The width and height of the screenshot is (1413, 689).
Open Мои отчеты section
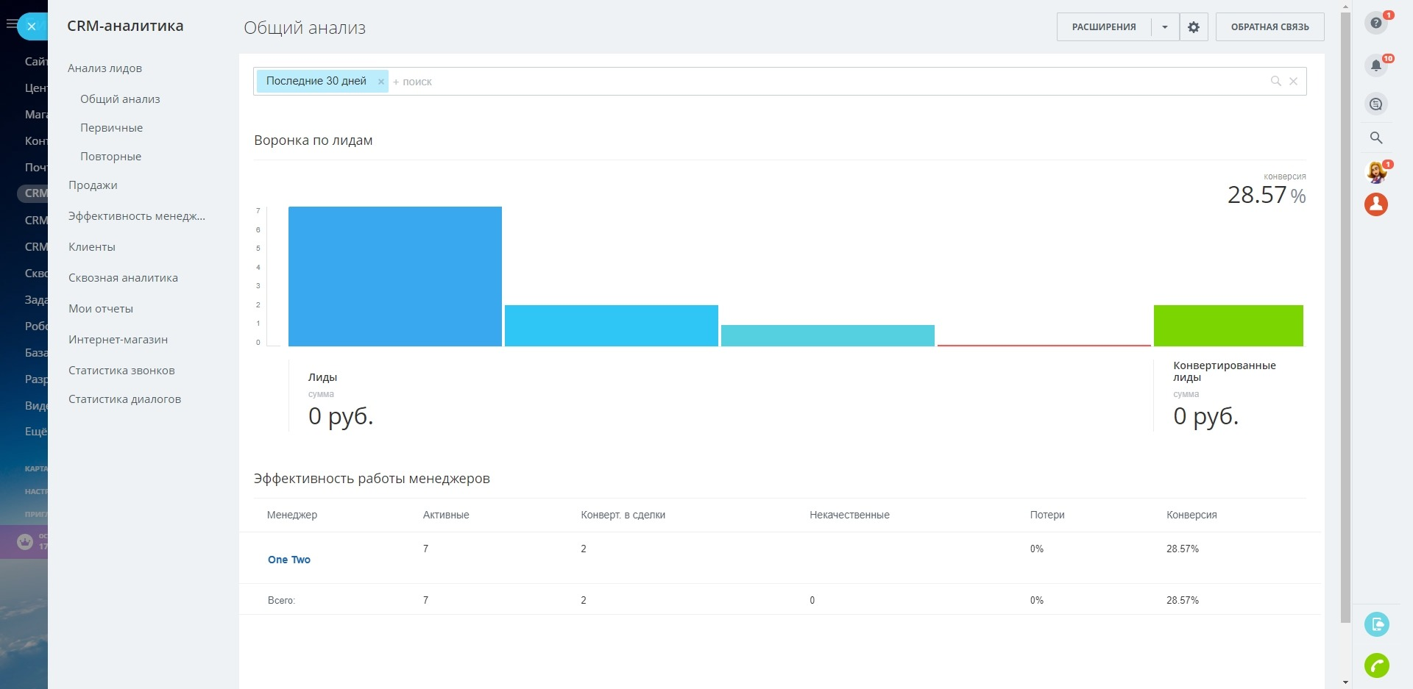101,309
